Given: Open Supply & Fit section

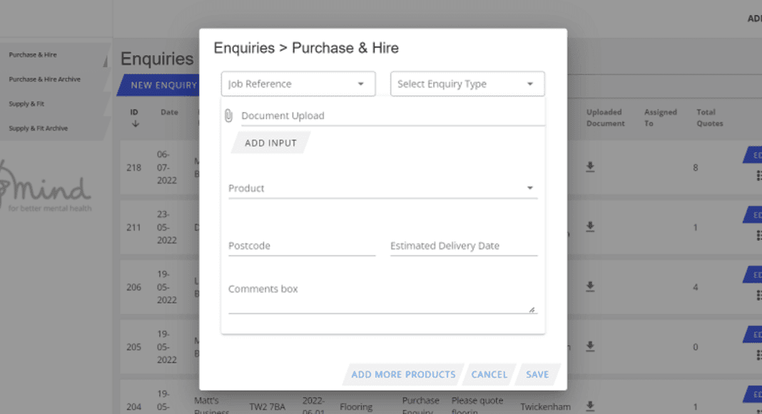Looking at the screenshot, I should pos(26,104).
